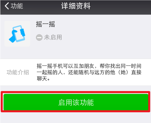Screen dimensions: 151x123
Task: Click the blue phone shape inside Shake icon
Action: [x=19, y=34]
